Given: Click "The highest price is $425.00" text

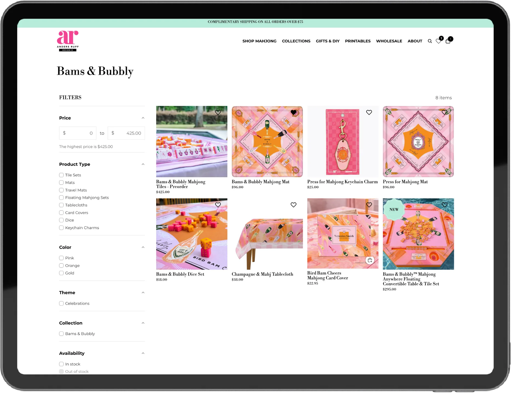Looking at the screenshot, I should [x=86, y=147].
